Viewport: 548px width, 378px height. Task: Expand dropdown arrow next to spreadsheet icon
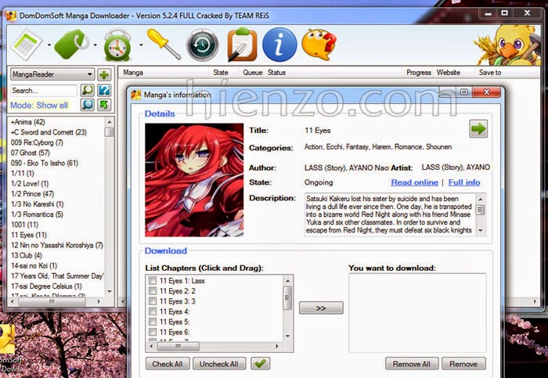[49, 45]
